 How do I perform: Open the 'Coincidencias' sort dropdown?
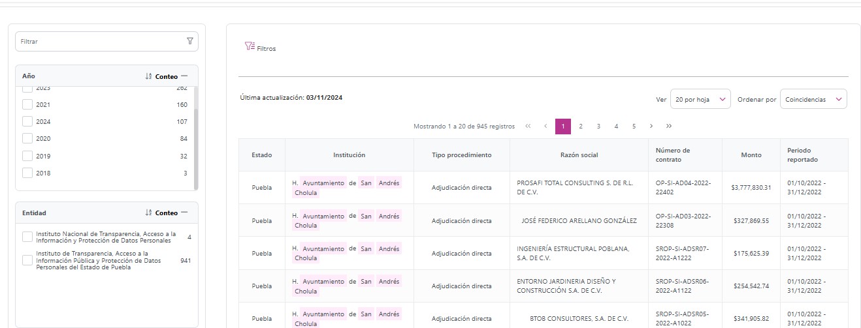point(813,99)
